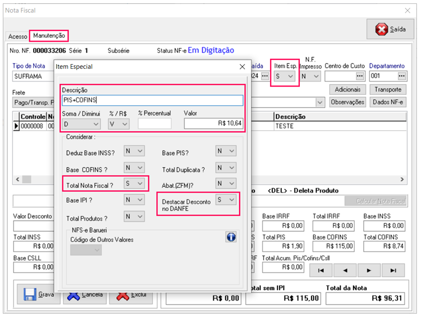Go to next record navigation arrow
Screen dimensions: 421x317
[x=369, y=271]
